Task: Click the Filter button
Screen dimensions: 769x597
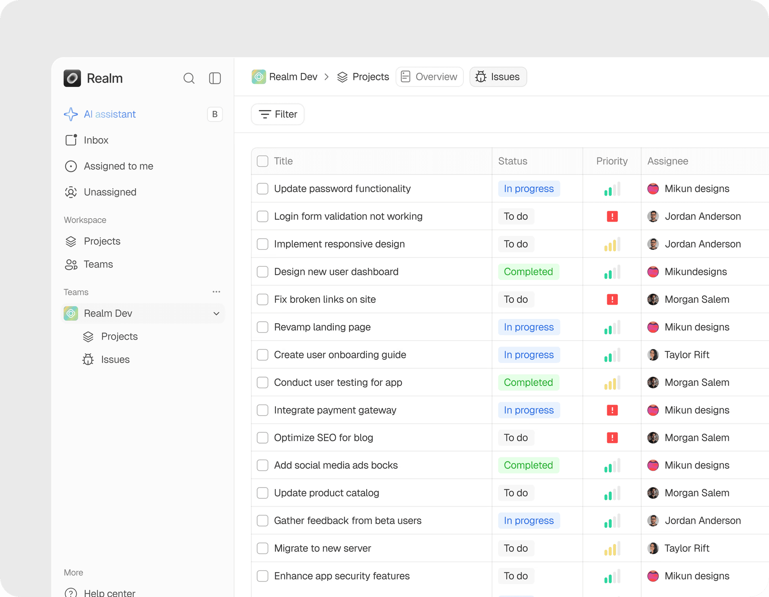Action: click(278, 114)
